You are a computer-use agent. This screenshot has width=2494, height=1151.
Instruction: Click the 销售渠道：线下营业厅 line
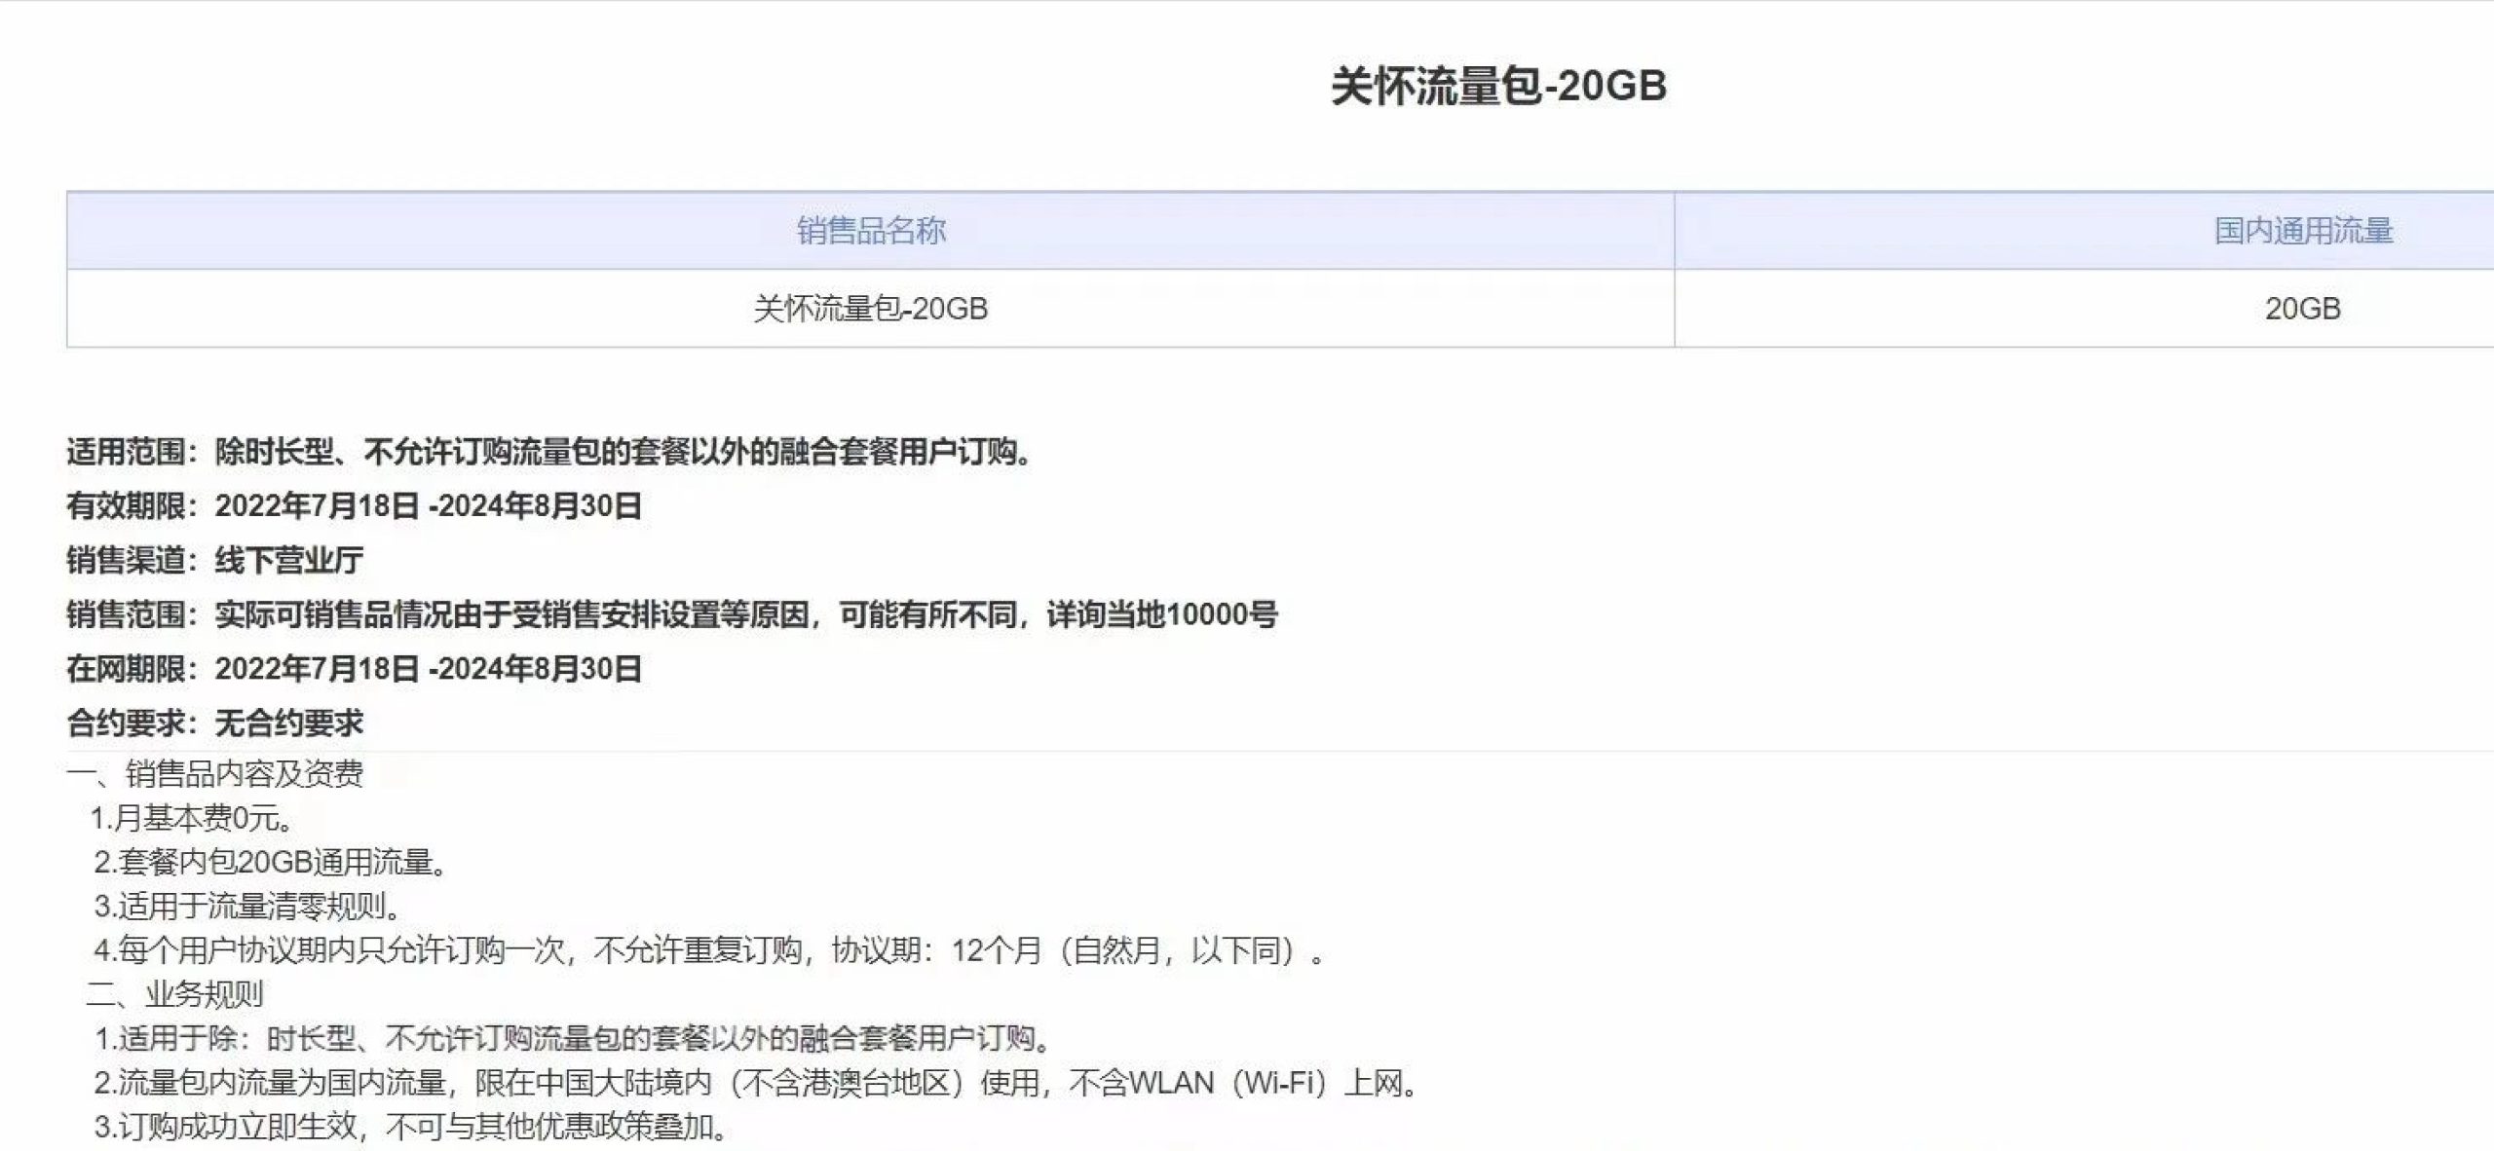[x=215, y=560]
